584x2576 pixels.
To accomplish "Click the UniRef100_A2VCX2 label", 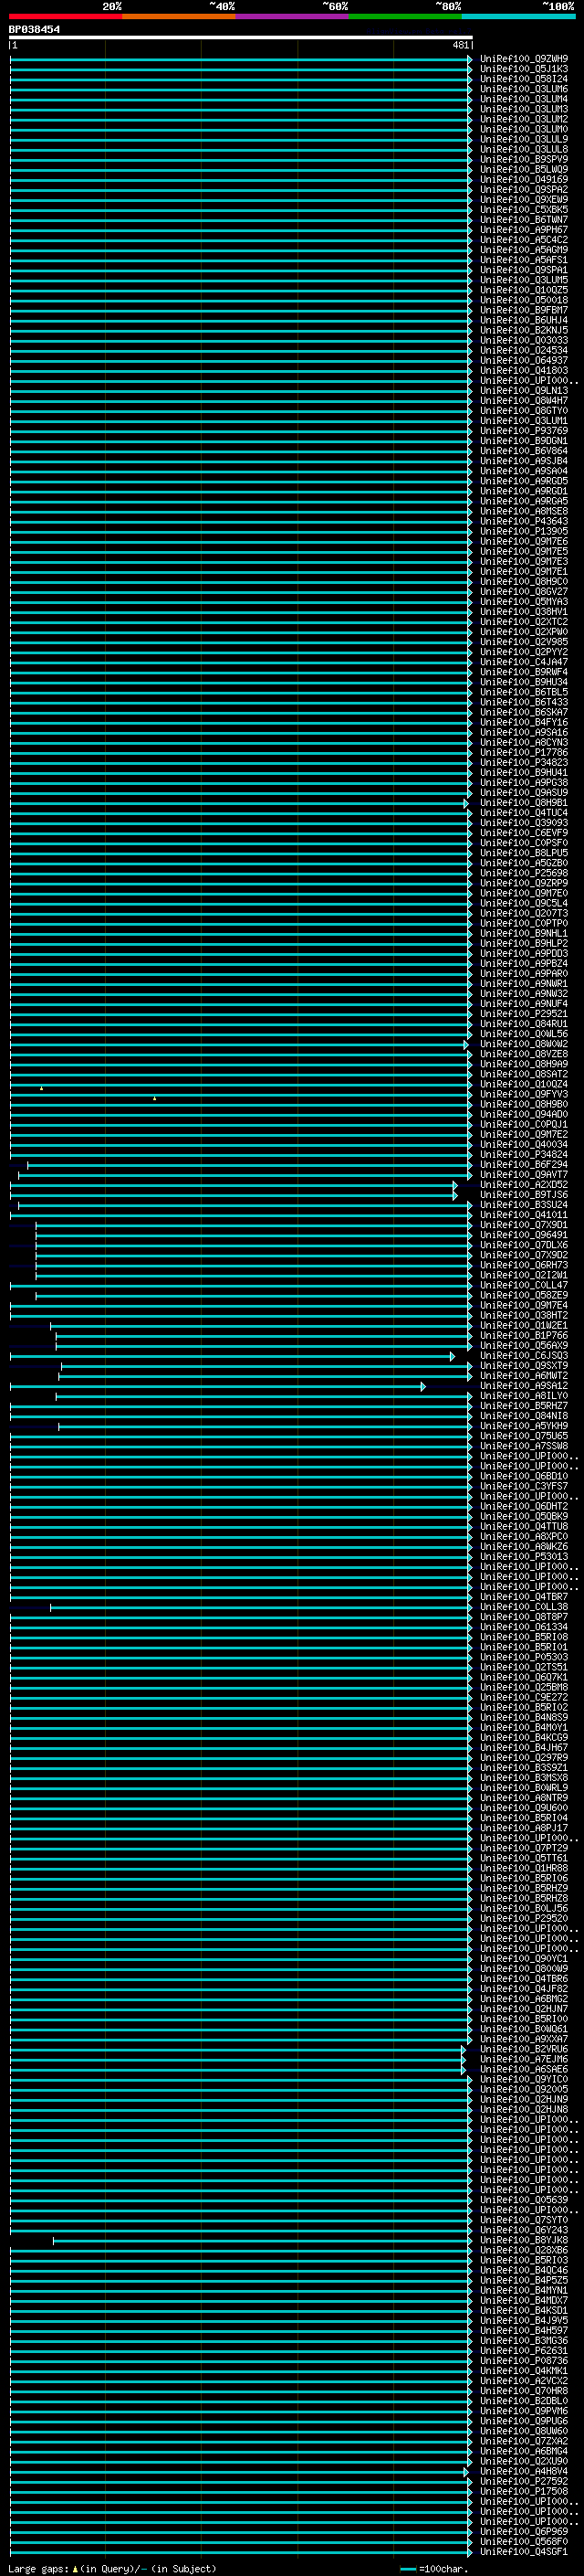I will [x=524, y=2380].
